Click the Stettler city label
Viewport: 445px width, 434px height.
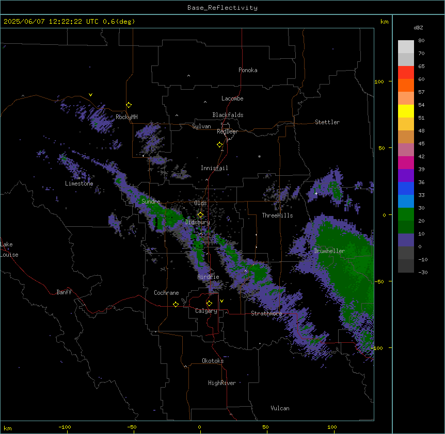327,122
